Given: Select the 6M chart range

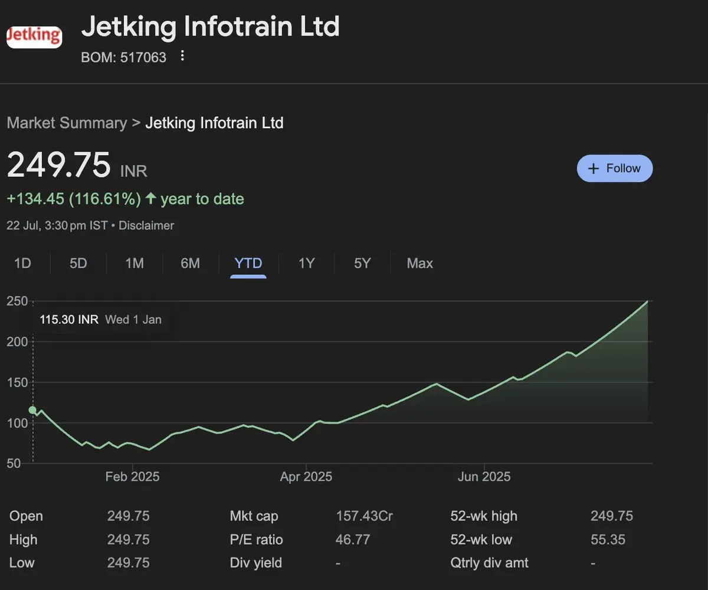Looking at the screenshot, I should pyautogui.click(x=190, y=263).
